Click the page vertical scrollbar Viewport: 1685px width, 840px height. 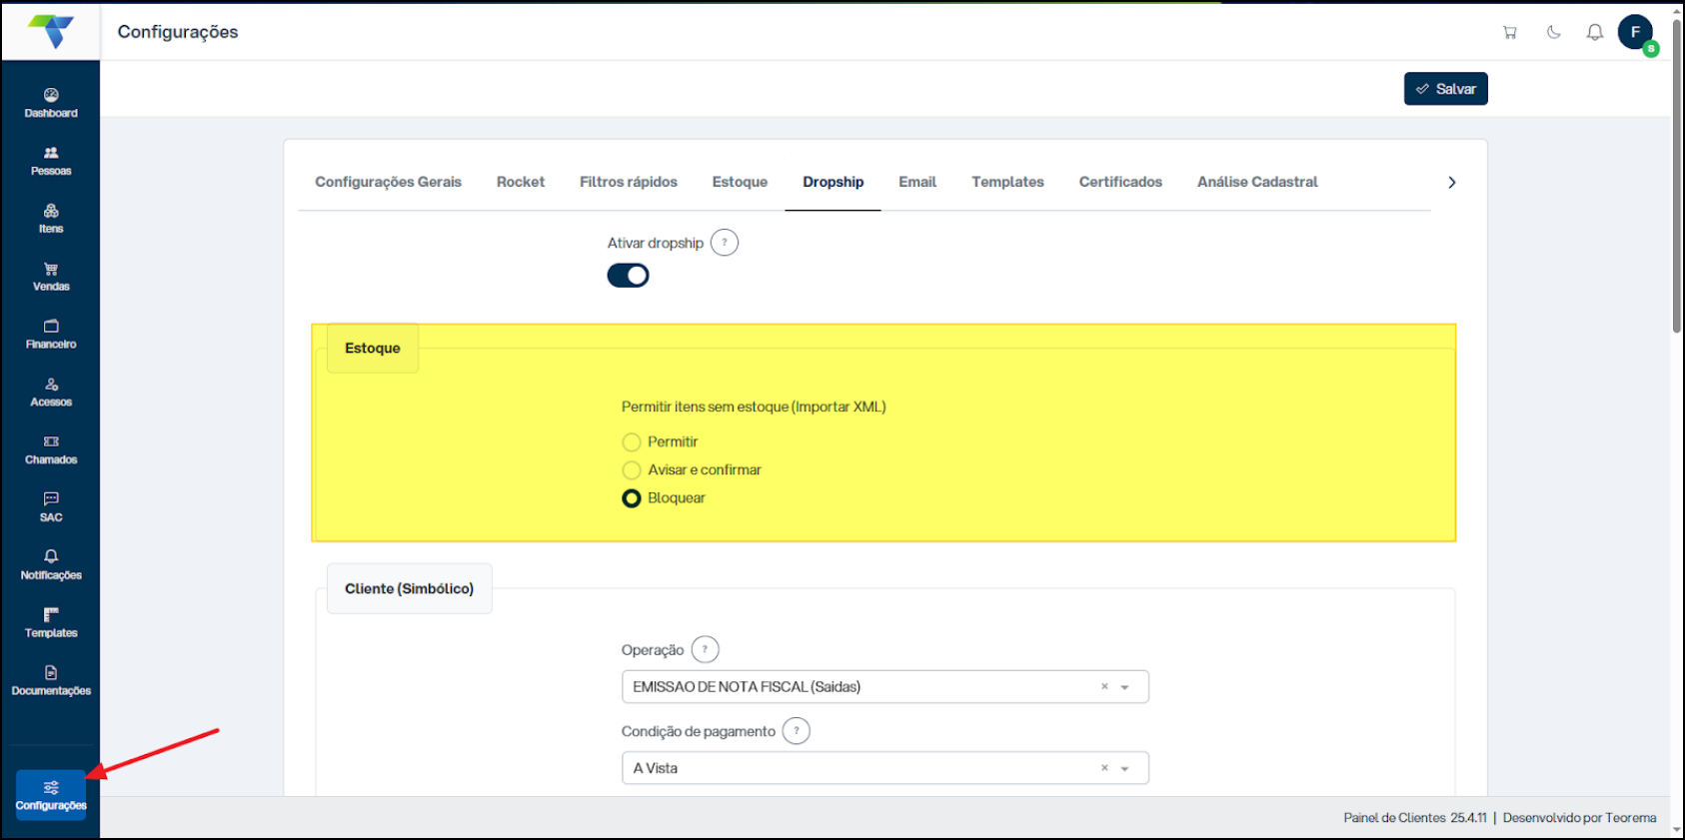[1677, 175]
